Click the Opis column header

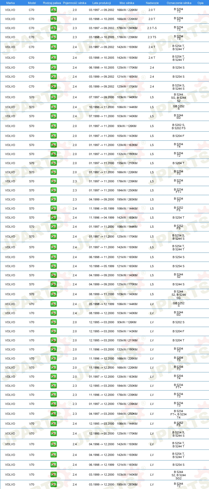point(200,3)
